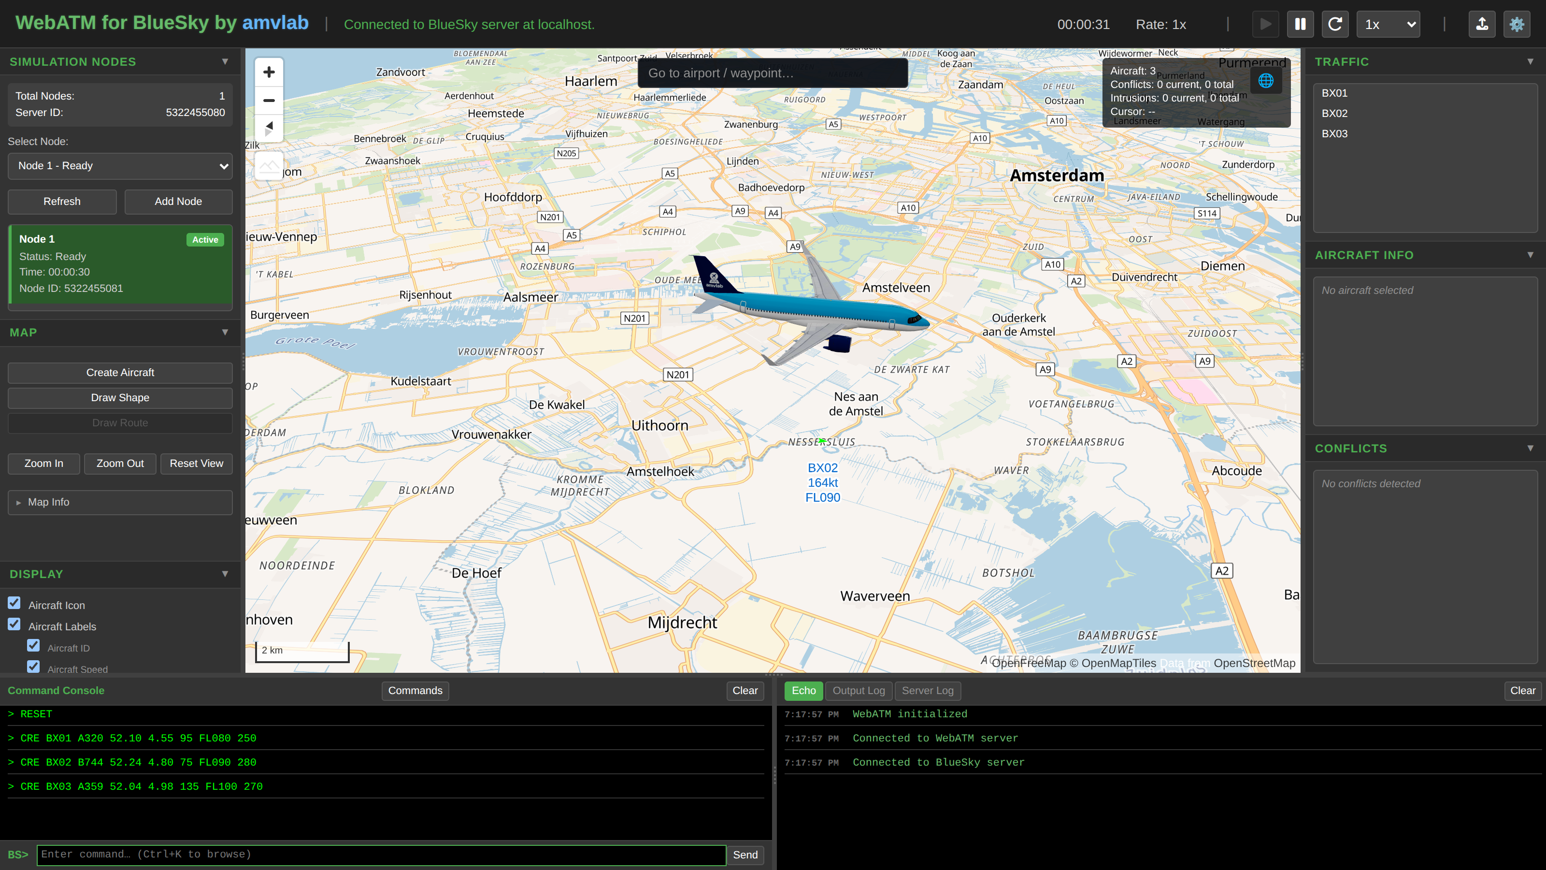The height and width of the screenshot is (870, 1546).
Task: Collapse the Aircraft Info panel
Action: click(x=1531, y=255)
